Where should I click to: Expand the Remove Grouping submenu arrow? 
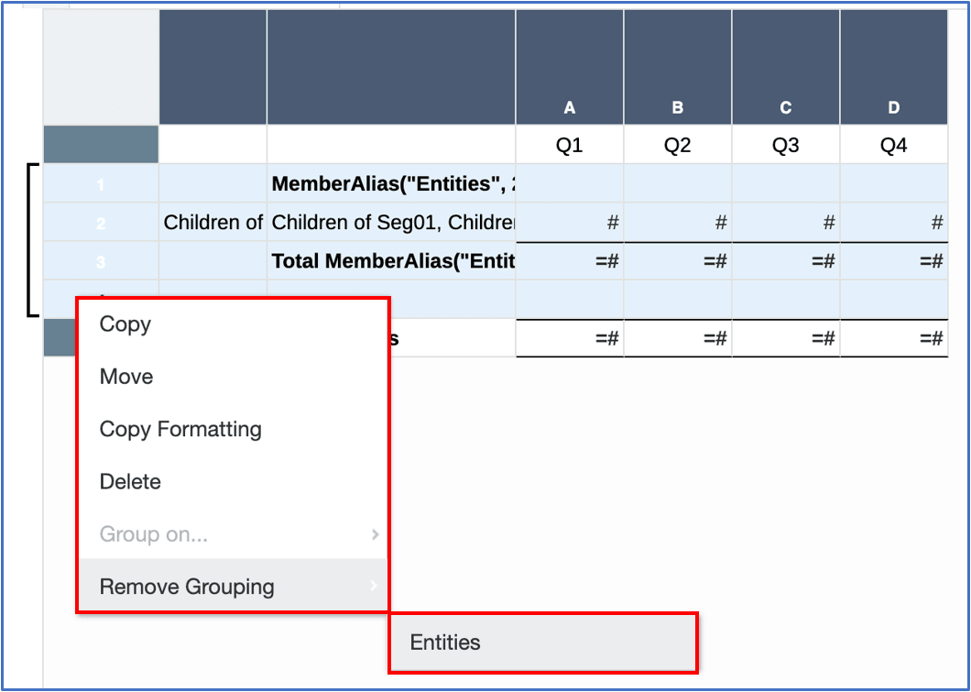pyautogui.click(x=375, y=587)
